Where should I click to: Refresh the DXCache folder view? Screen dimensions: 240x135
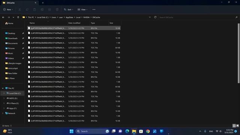click(155, 17)
